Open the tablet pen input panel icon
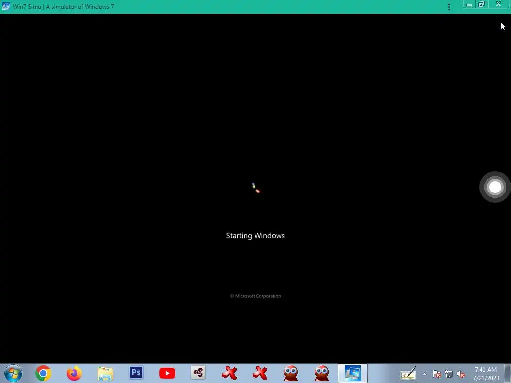 tap(408, 373)
